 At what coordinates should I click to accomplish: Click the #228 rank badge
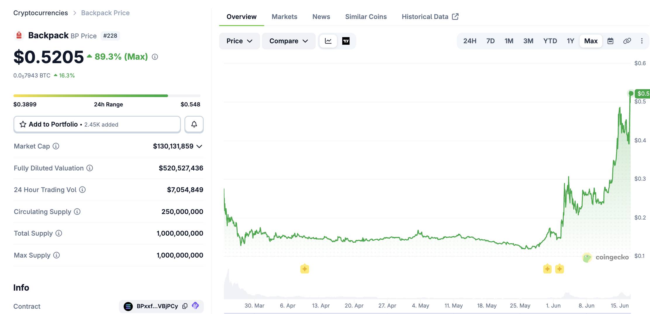pyautogui.click(x=110, y=36)
